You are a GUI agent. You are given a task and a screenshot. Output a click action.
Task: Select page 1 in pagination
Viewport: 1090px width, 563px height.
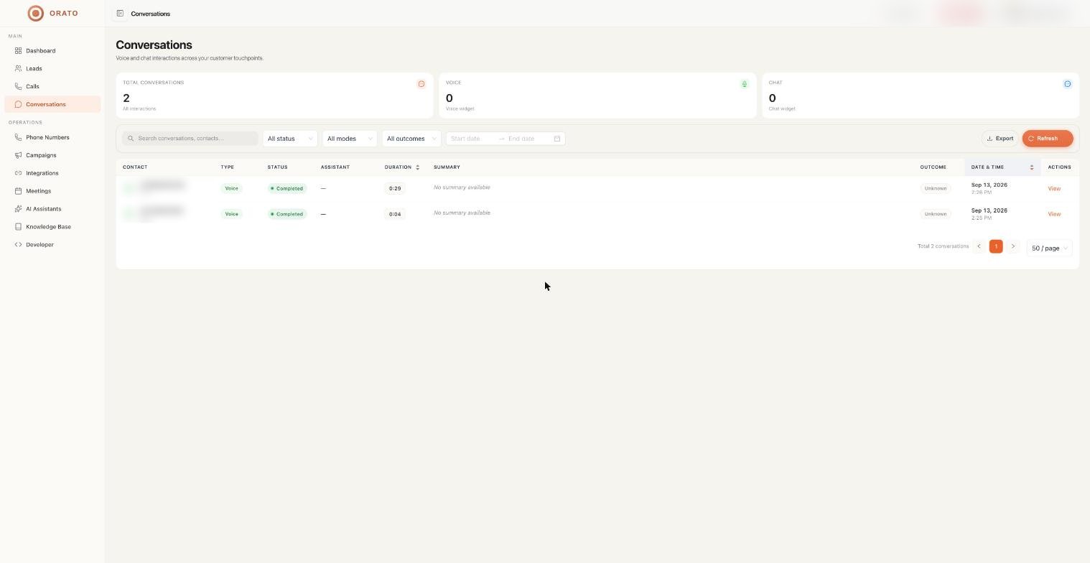996,246
